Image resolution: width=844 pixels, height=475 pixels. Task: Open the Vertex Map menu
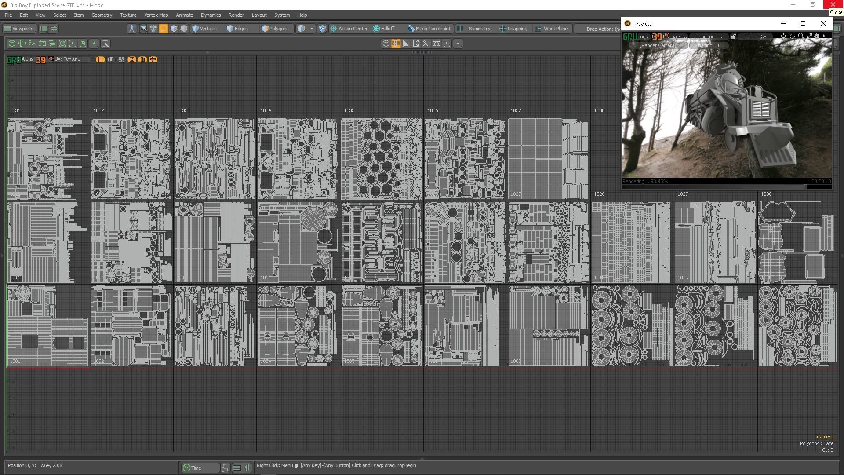coord(156,15)
